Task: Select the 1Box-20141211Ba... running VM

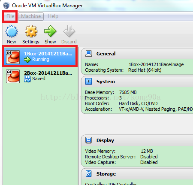Action: (x=40, y=56)
